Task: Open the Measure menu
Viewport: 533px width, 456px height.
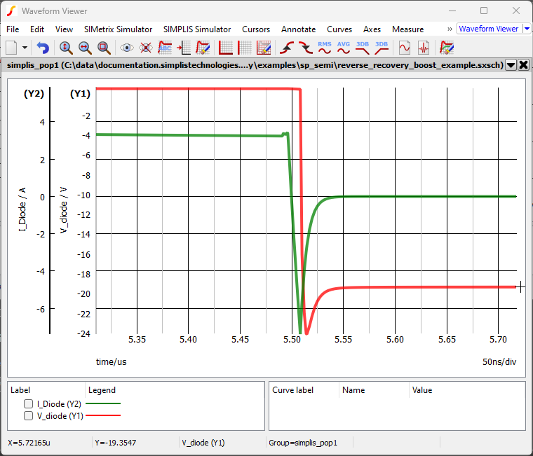Action: (407, 29)
